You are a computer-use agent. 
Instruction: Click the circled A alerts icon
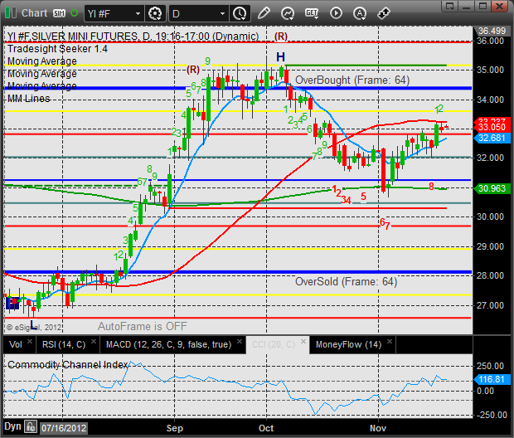pos(360,13)
